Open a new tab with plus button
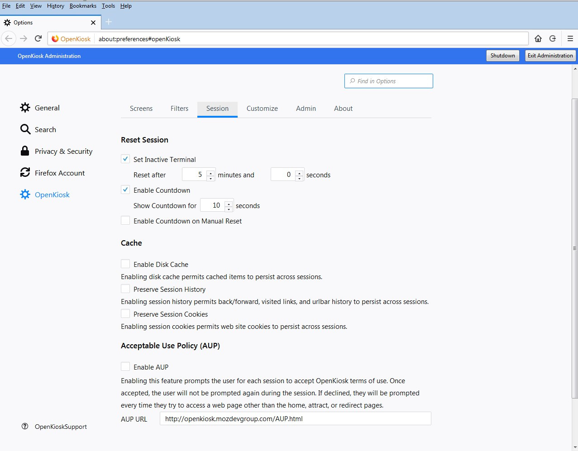 click(109, 22)
